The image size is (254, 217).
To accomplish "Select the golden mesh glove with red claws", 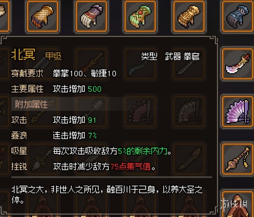I will 43,16.
